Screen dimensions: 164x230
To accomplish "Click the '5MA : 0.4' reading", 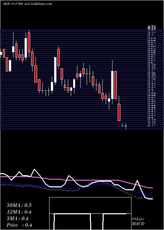I will tap(18, 218).
